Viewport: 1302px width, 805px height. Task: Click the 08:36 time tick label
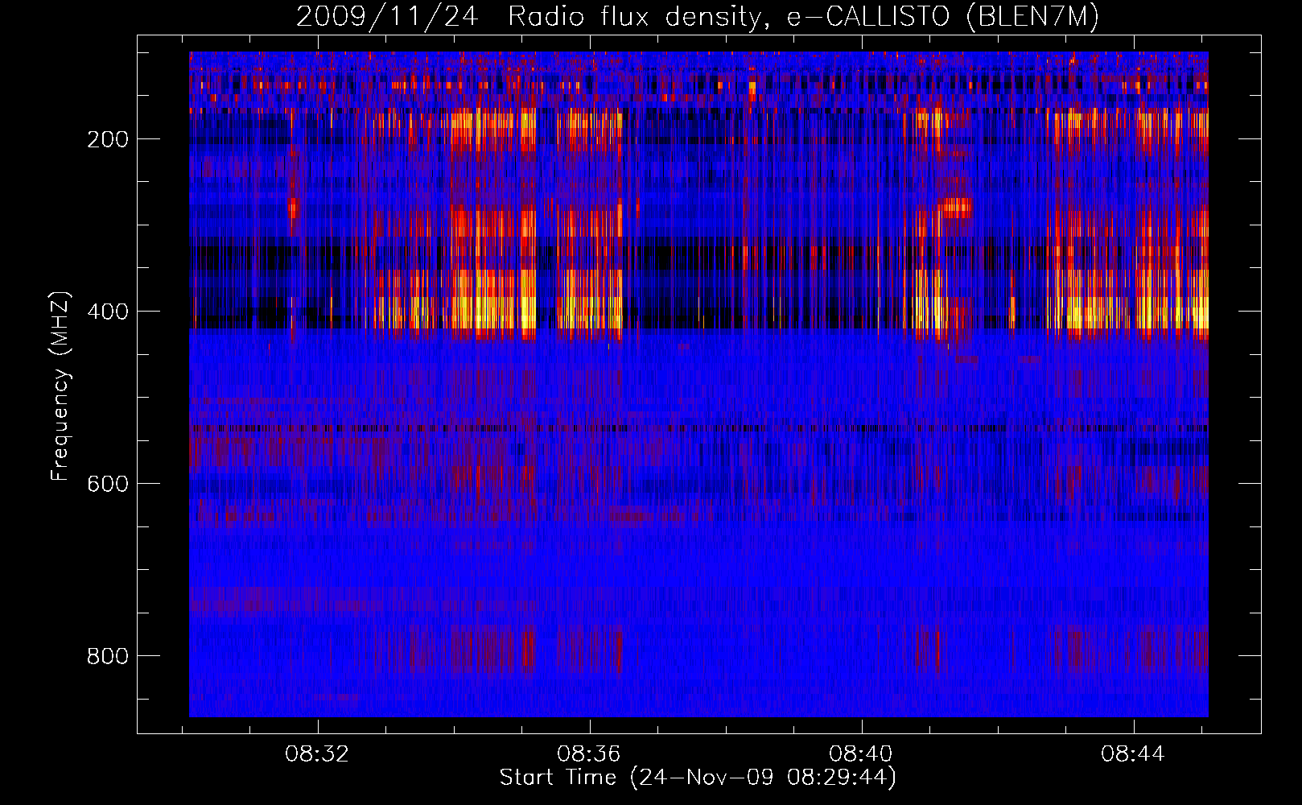click(589, 754)
